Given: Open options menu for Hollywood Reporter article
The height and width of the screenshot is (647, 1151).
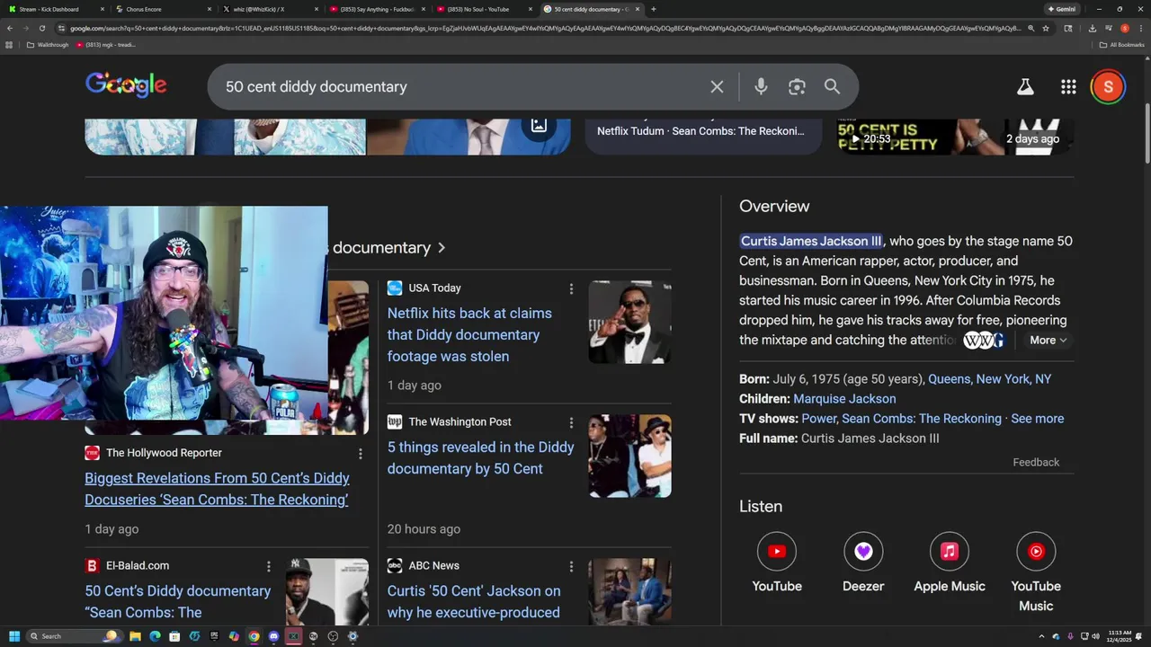Looking at the screenshot, I should (361, 454).
